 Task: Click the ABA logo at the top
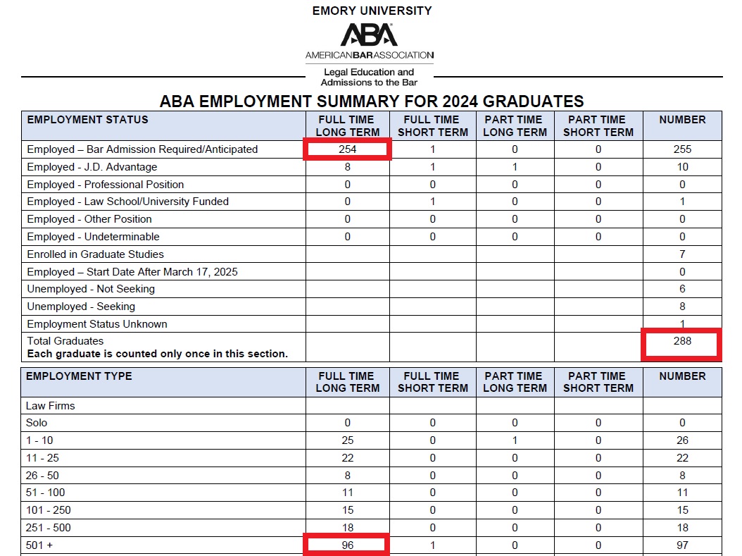[x=369, y=35]
